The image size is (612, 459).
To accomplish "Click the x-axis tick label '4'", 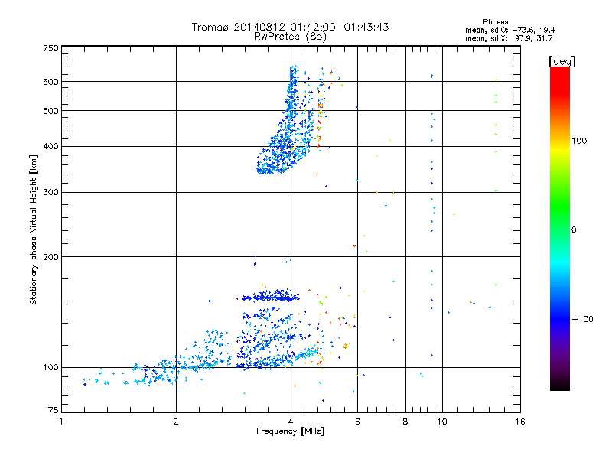I will 291,422.
